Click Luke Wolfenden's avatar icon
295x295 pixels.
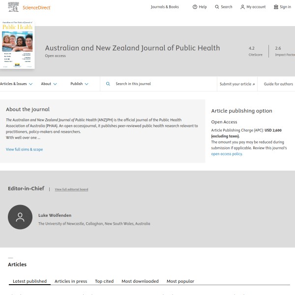(20, 217)
